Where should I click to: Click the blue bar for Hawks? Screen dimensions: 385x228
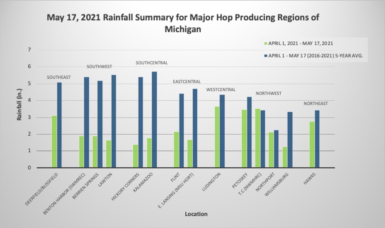click(x=317, y=139)
